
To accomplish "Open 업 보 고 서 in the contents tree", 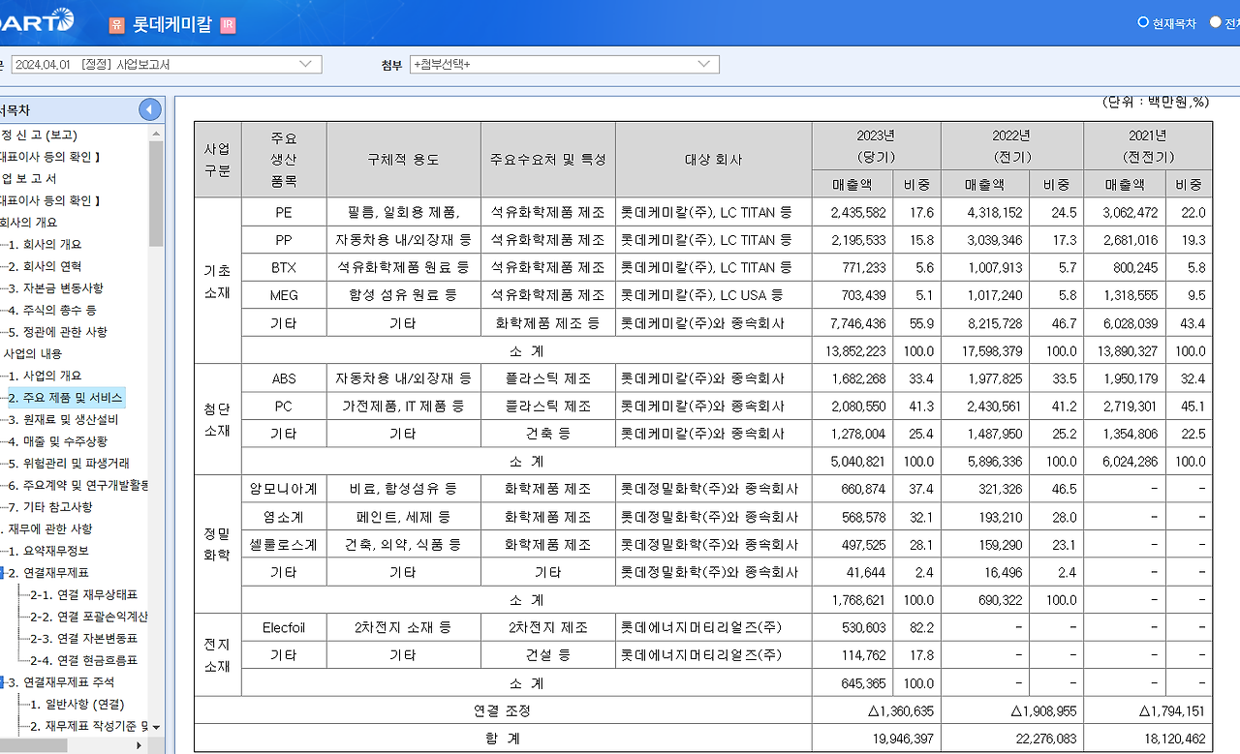I will [x=29, y=178].
